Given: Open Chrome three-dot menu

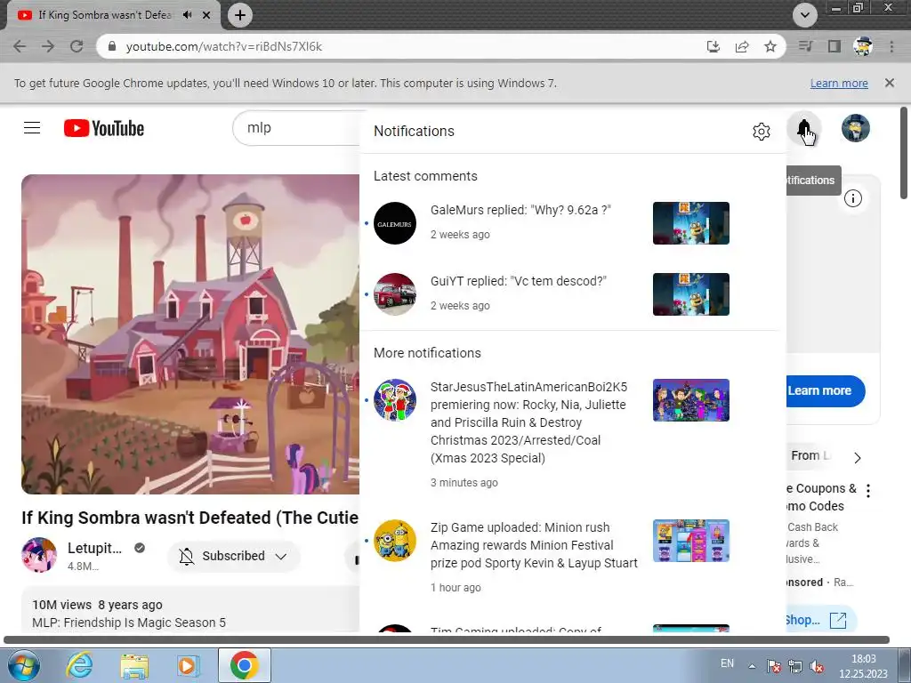Looking at the screenshot, I should point(891,46).
